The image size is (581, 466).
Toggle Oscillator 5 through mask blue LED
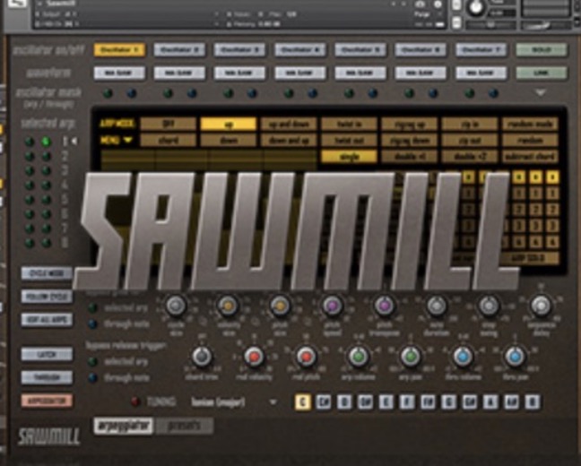[373, 93]
